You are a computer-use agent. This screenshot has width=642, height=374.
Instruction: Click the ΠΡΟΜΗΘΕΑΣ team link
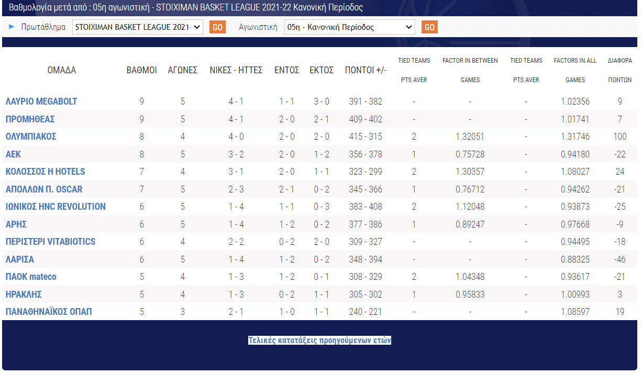30,119
